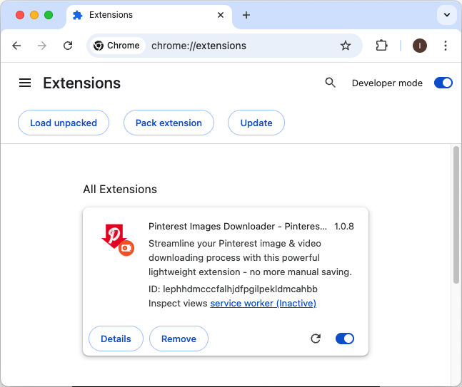
Task: Reload the Pinterest Images Downloader extension
Action: click(316, 339)
